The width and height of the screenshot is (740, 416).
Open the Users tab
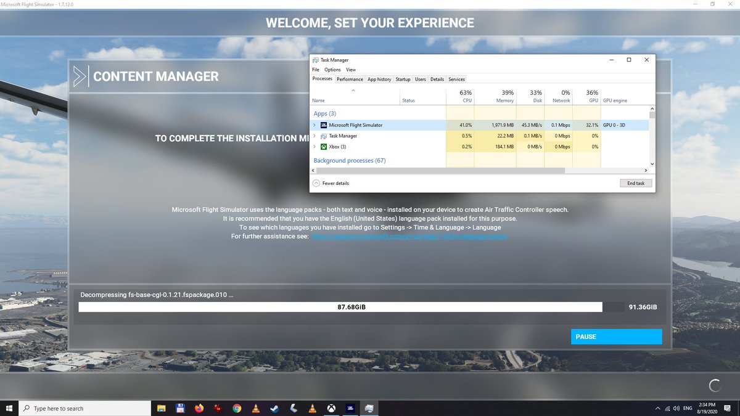tap(421, 80)
